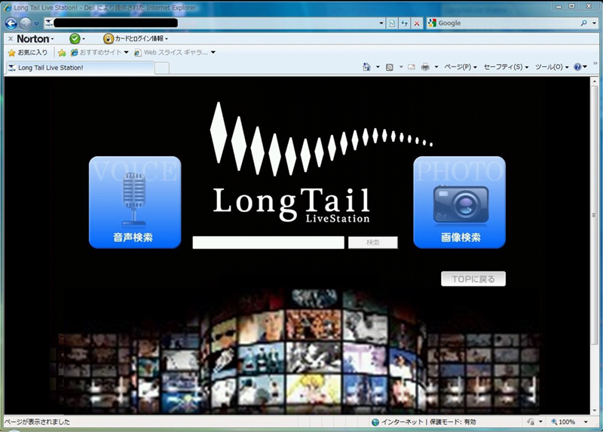Open the セーフティ(S) menu
Screen dimensions: 603x432
click(506, 67)
